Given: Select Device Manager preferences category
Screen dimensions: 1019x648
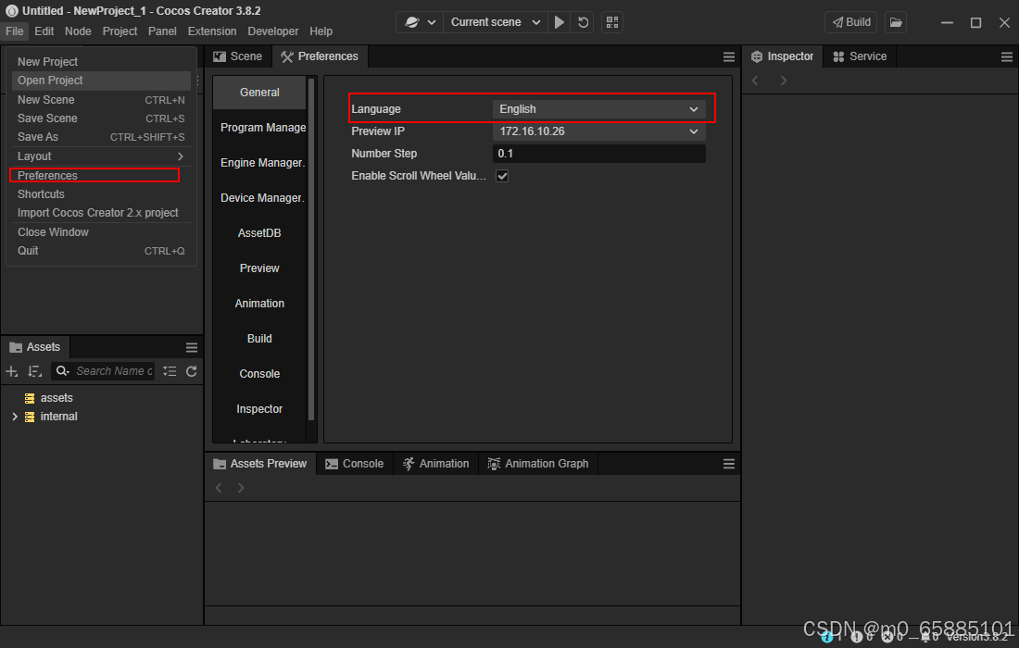Looking at the screenshot, I should [259, 197].
